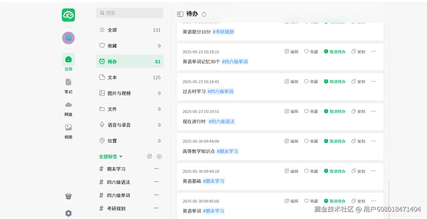Open settings gear icon

tap(68, 213)
